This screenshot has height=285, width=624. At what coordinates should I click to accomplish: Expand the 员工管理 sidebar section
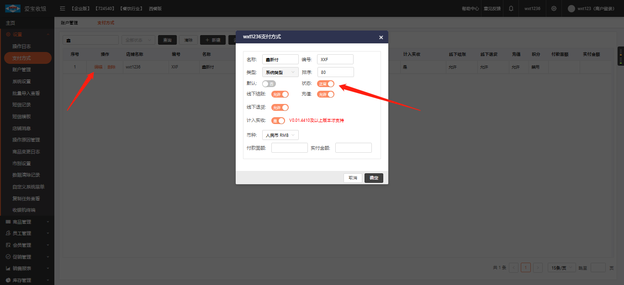click(27, 233)
